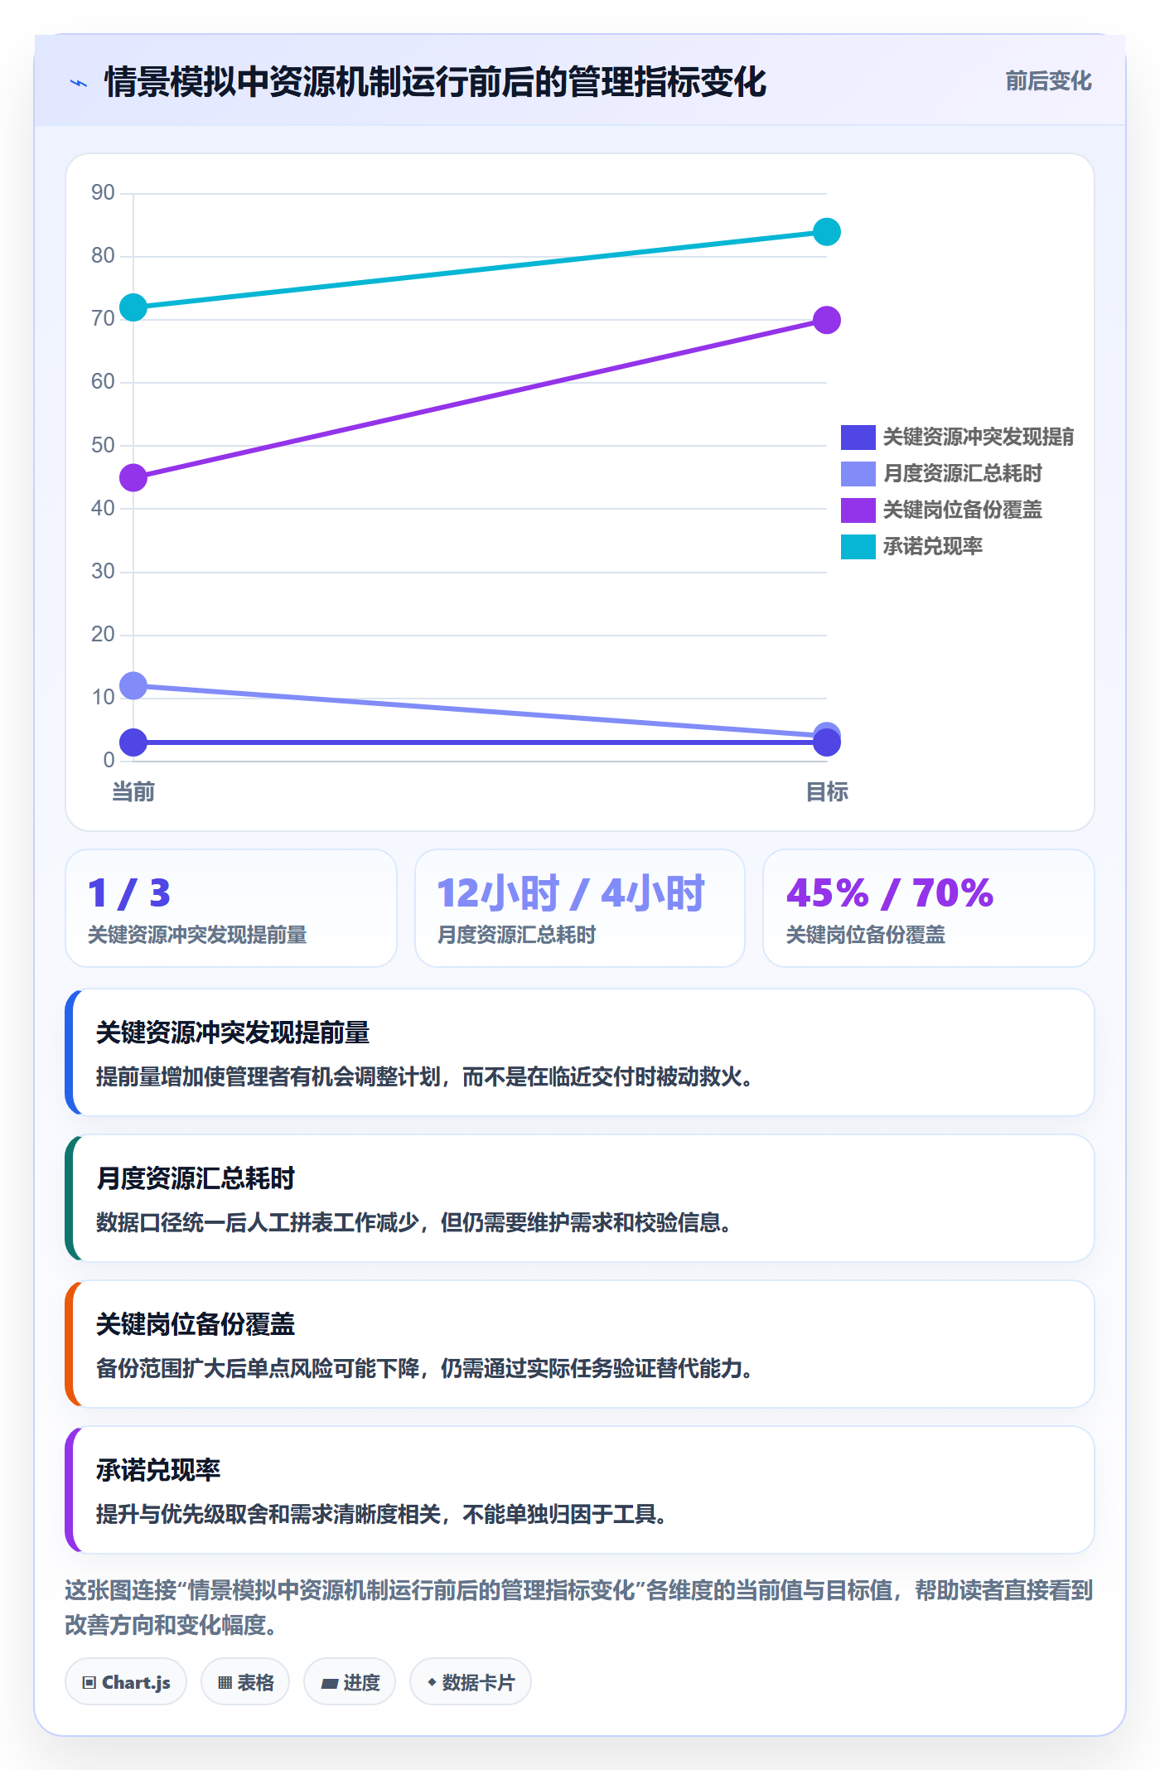Click the 当前 x-axis label
This screenshot has height=1770, width=1160.
point(133,791)
